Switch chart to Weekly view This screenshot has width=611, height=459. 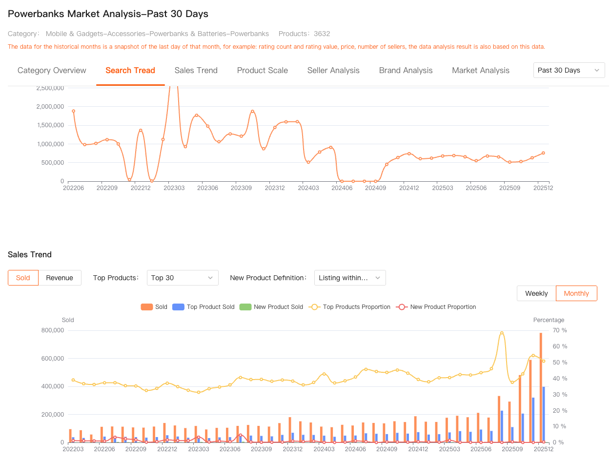point(536,293)
